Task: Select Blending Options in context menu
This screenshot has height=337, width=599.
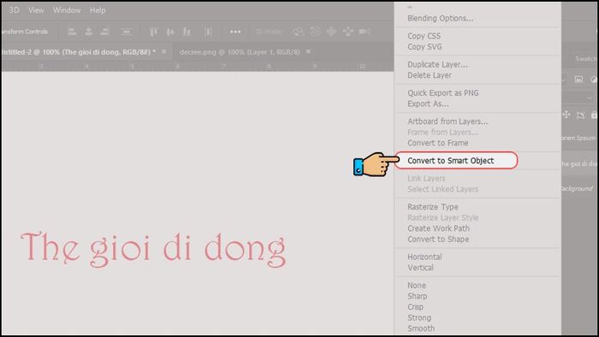Action: (440, 18)
